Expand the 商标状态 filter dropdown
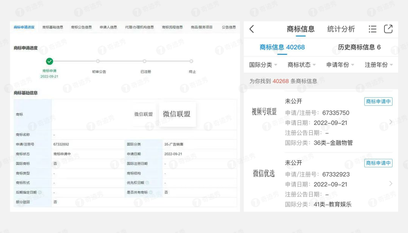 (301, 65)
